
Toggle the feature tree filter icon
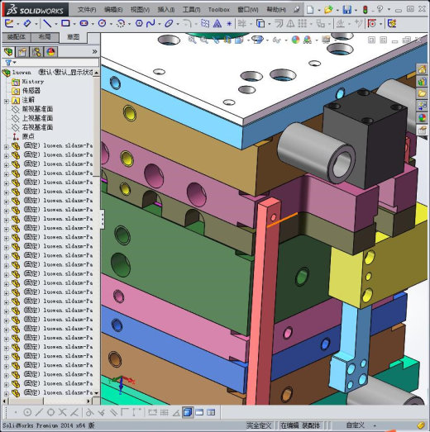[8, 63]
